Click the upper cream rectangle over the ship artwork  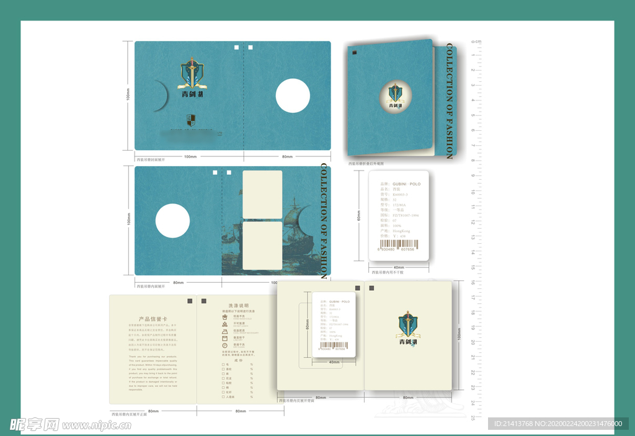pyautogui.click(x=262, y=195)
